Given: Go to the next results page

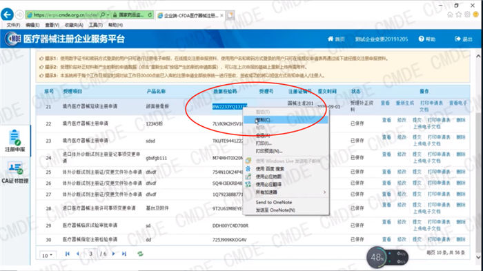Looking at the screenshot, I should [113, 254].
